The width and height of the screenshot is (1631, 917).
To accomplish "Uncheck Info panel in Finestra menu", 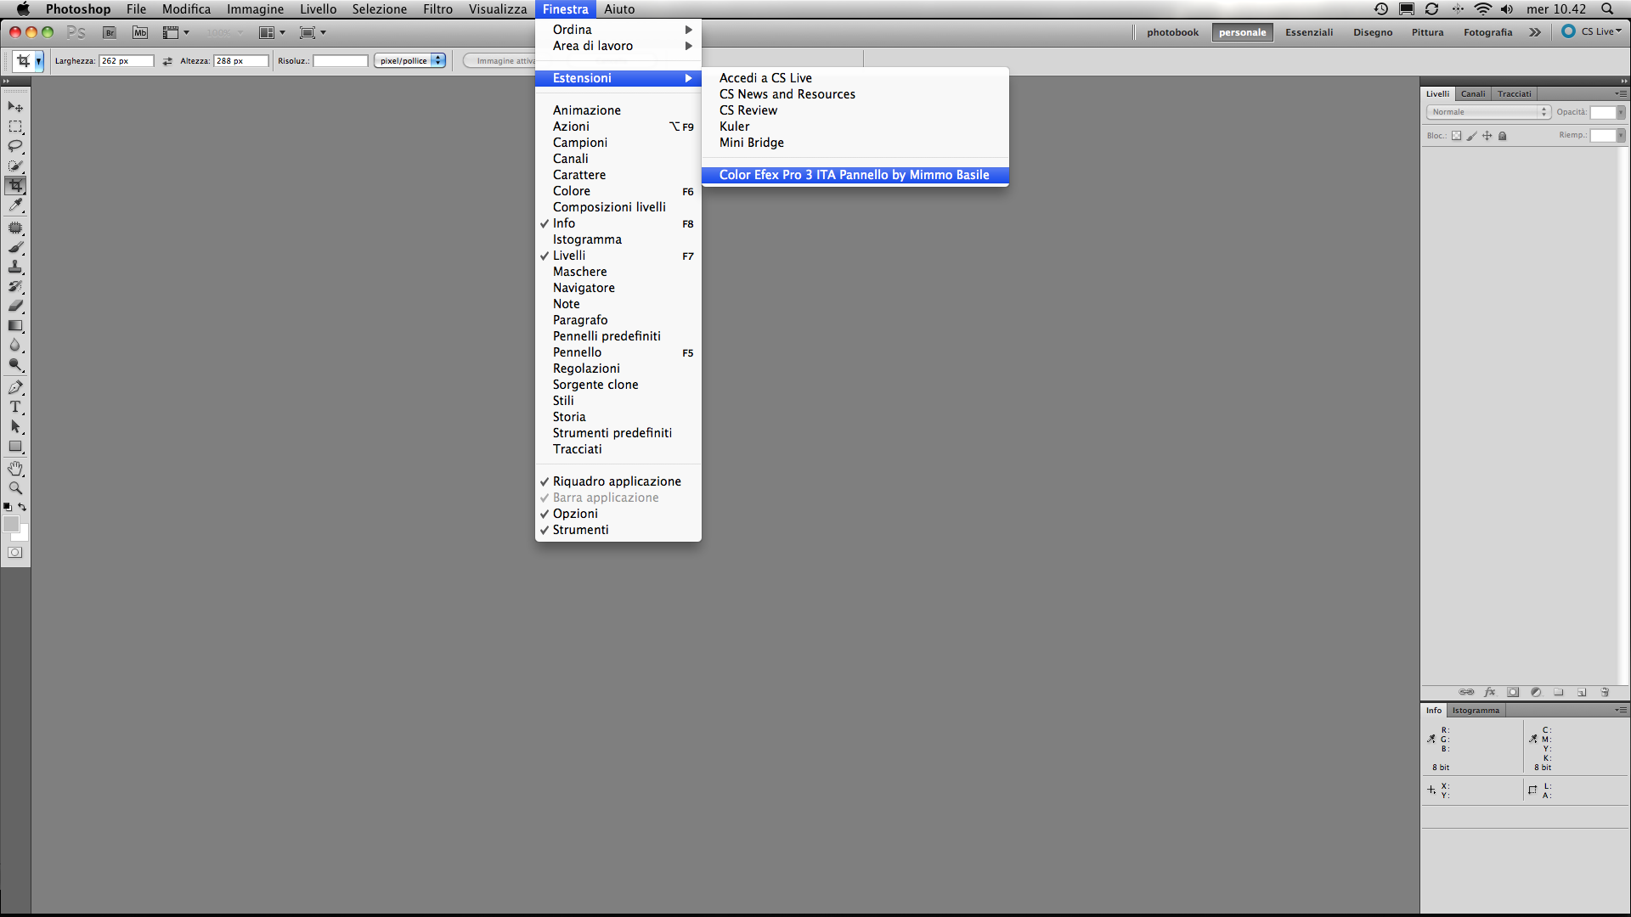I will 618,223.
